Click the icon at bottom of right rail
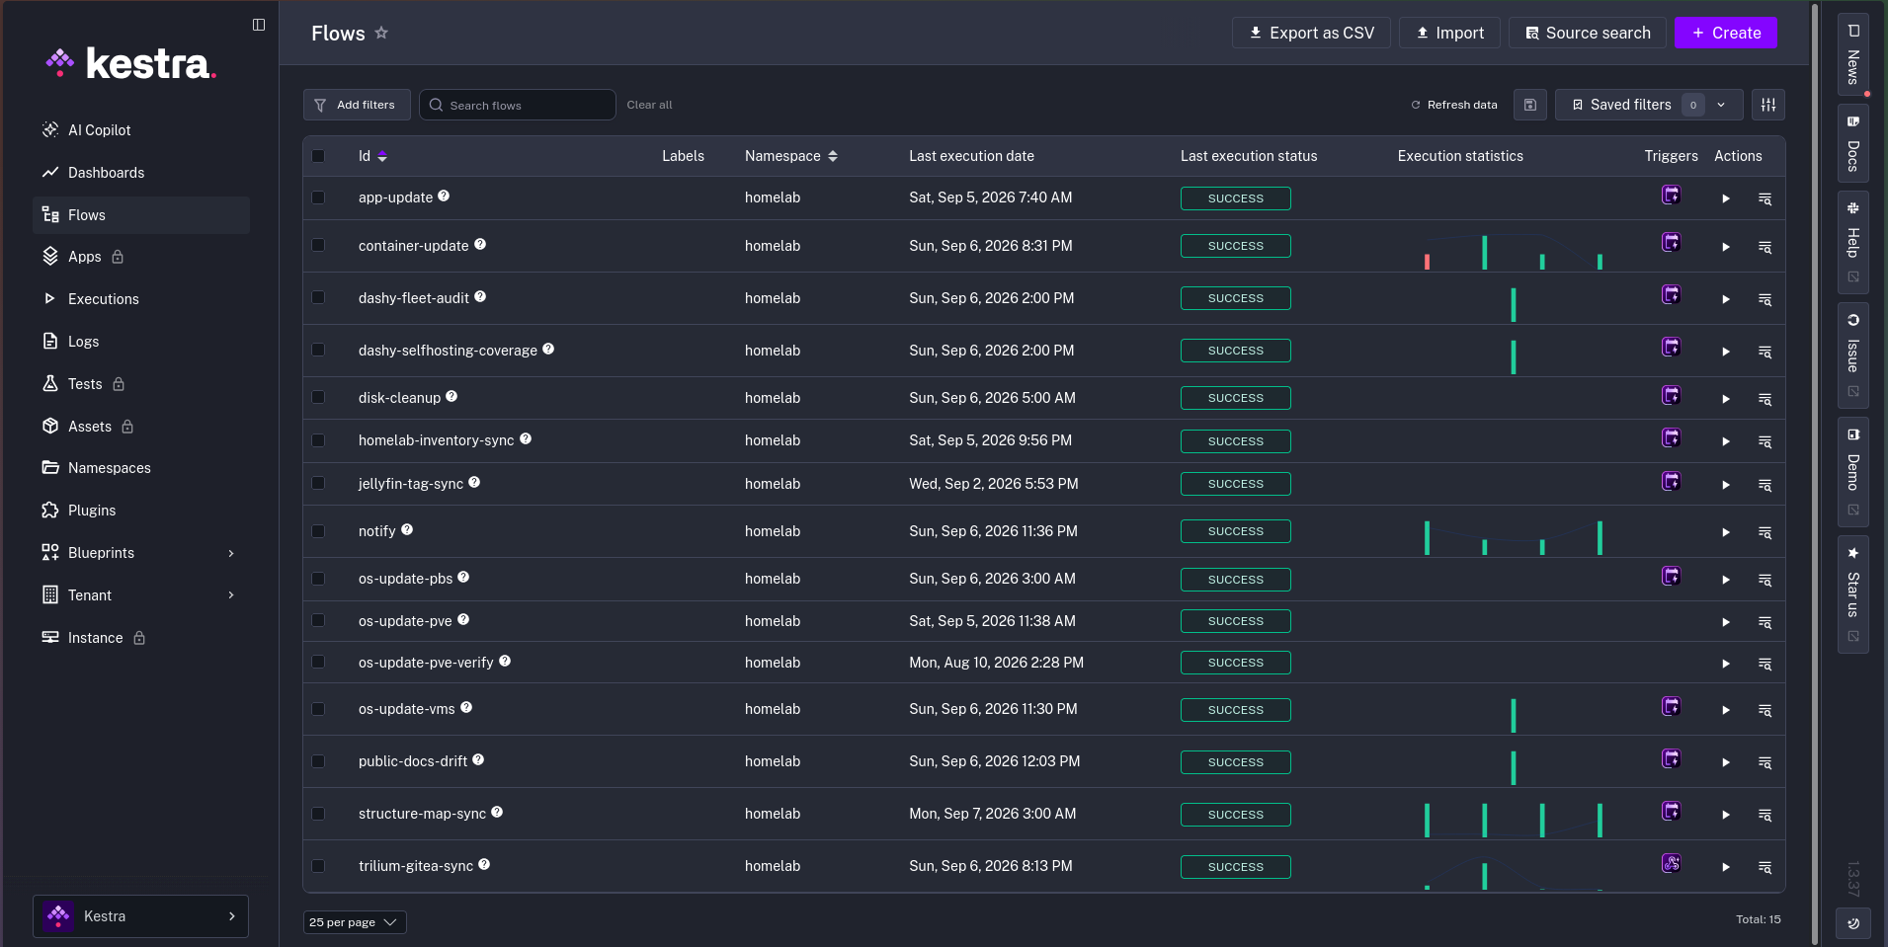Screen dimensions: 1888x947 pyautogui.click(x=1853, y=924)
